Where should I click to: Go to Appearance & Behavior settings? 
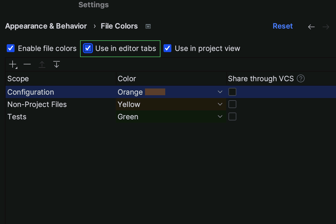pyautogui.click(x=46, y=26)
